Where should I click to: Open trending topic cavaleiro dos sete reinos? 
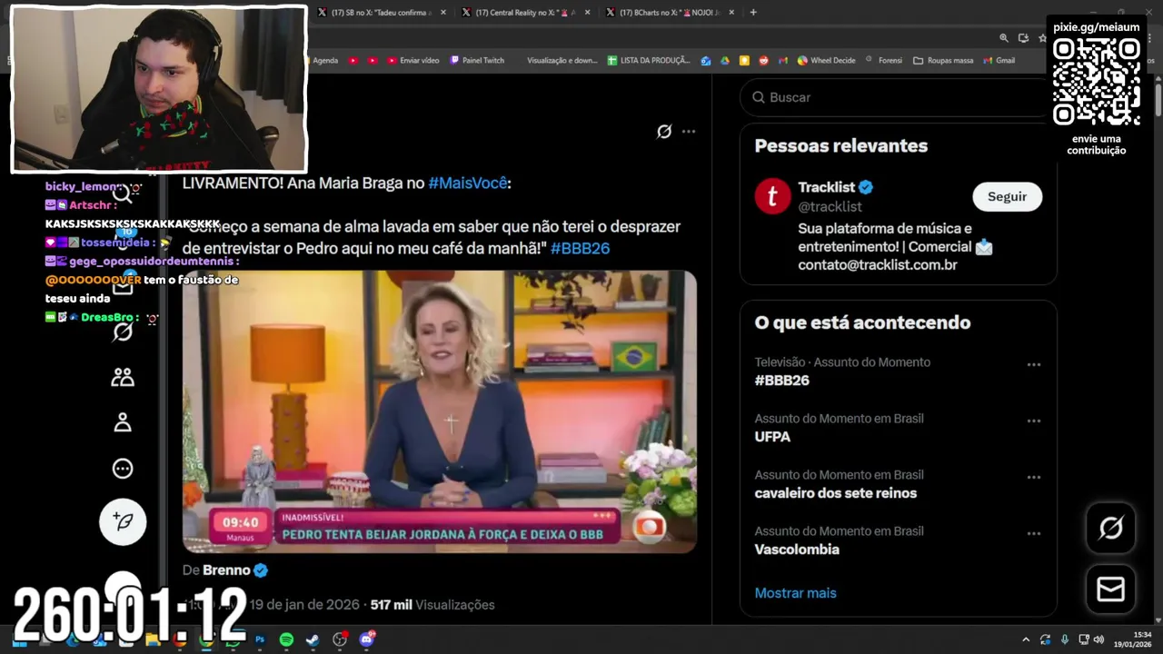click(x=835, y=493)
